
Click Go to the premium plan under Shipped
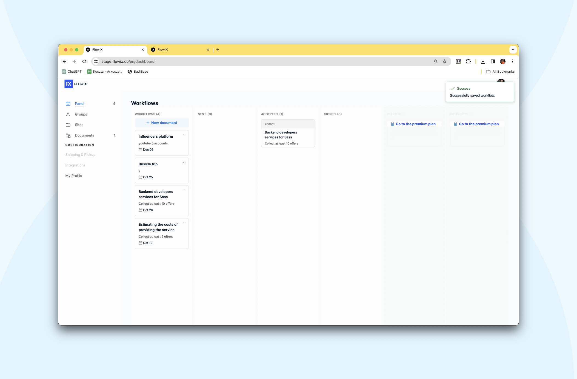[415, 124]
